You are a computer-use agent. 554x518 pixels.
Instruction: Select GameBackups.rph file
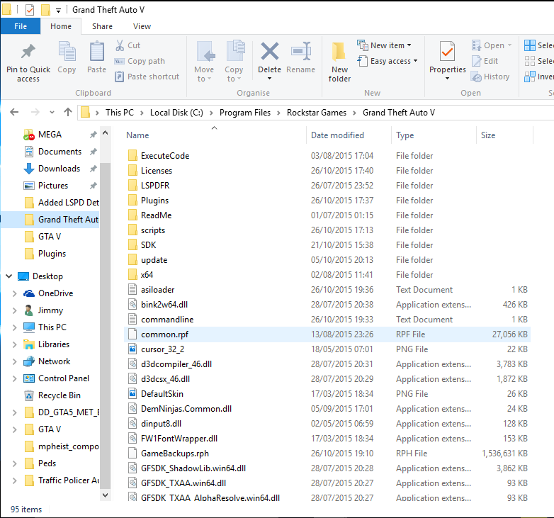click(x=327, y=453)
